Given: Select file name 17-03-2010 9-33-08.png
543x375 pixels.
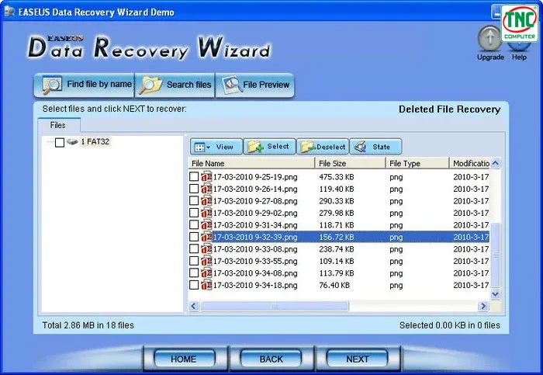Looking at the screenshot, I should (x=255, y=249).
